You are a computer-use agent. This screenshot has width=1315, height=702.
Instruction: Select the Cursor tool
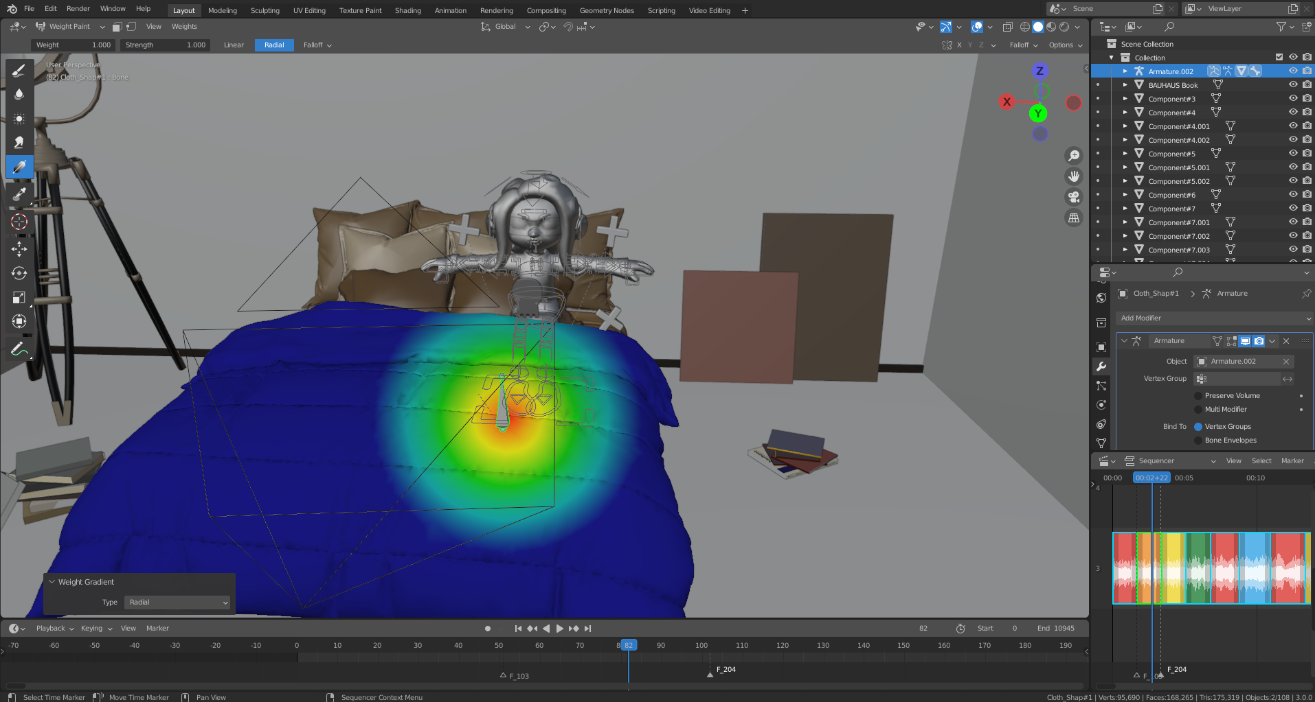point(19,222)
